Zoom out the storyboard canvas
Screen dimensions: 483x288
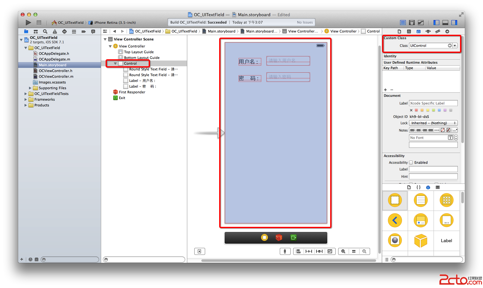coord(343,251)
